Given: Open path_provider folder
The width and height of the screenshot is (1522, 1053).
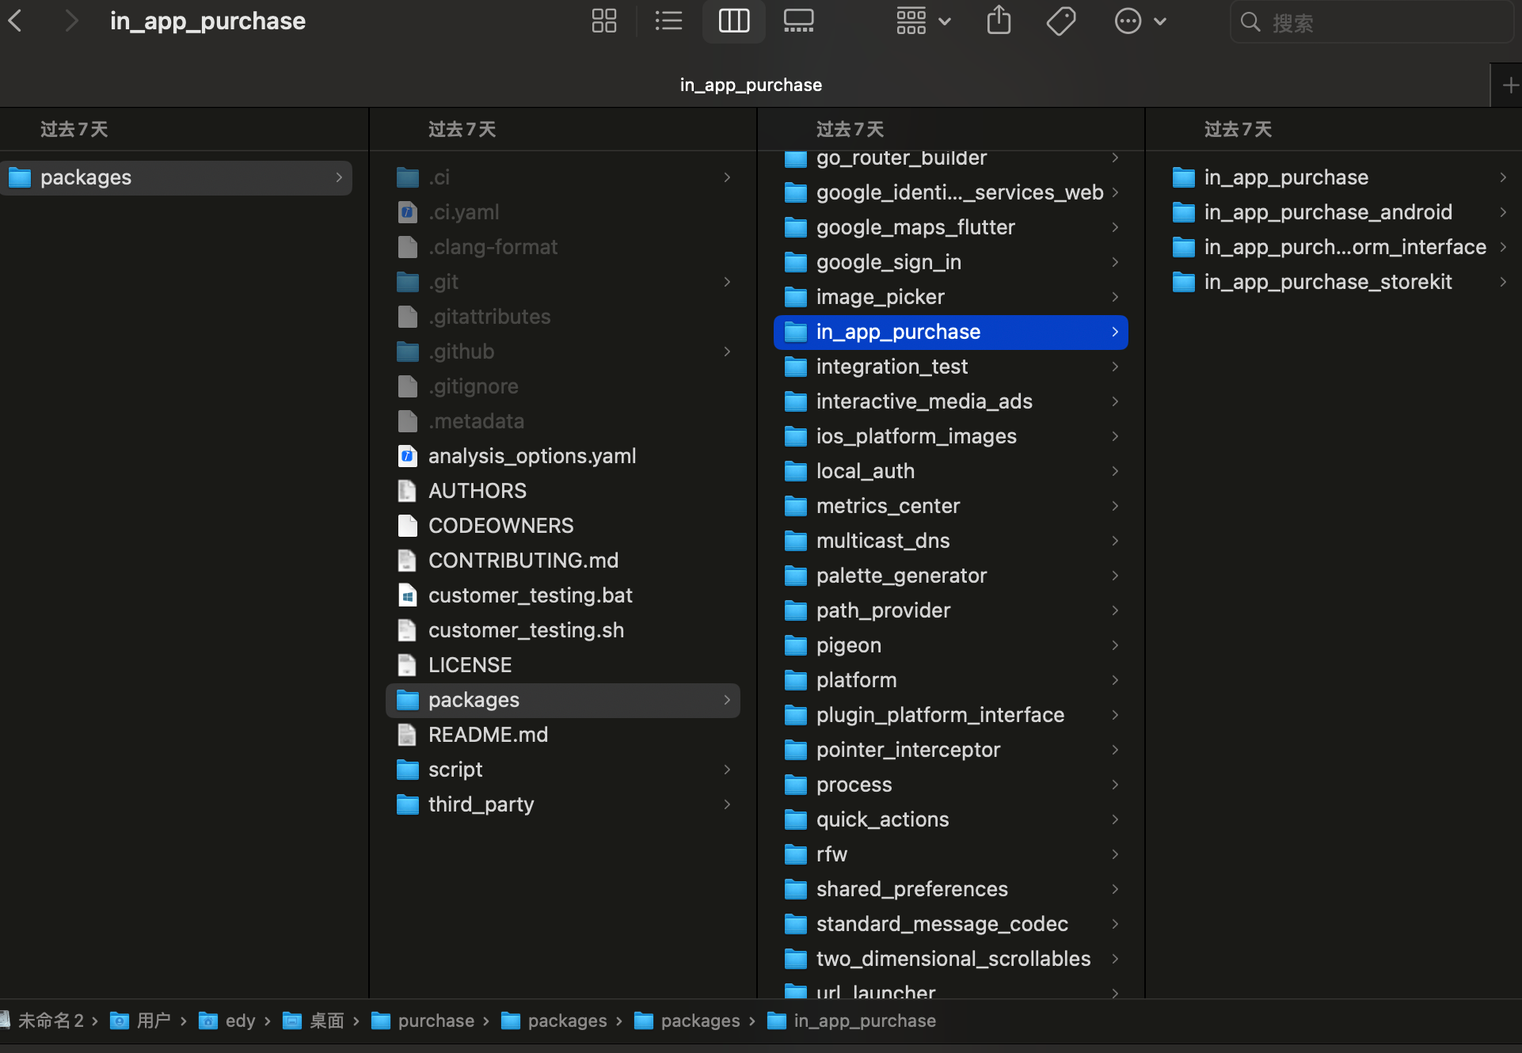Looking at the screenshot, I should pyautogui.click(x=951, y=610).
